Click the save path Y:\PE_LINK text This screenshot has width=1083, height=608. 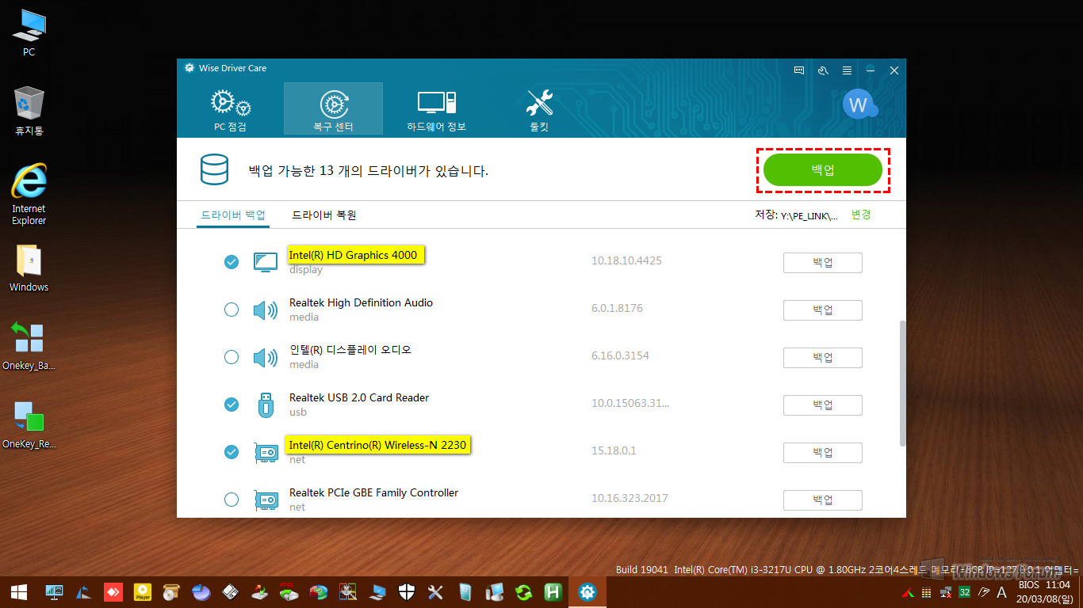[x=809, y=215]
